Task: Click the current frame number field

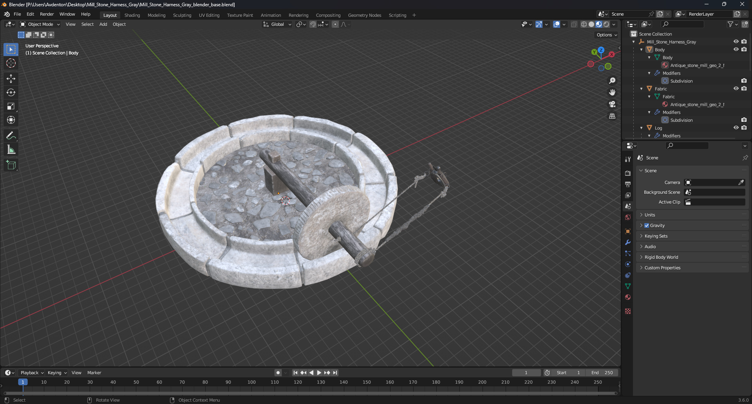Action: (526, 373)
